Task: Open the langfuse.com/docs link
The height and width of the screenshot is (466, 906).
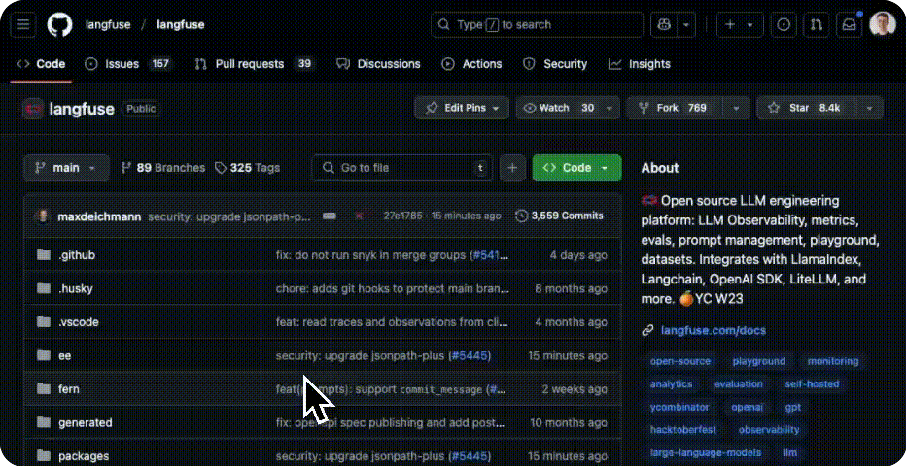Action: (x=713, y=330)
